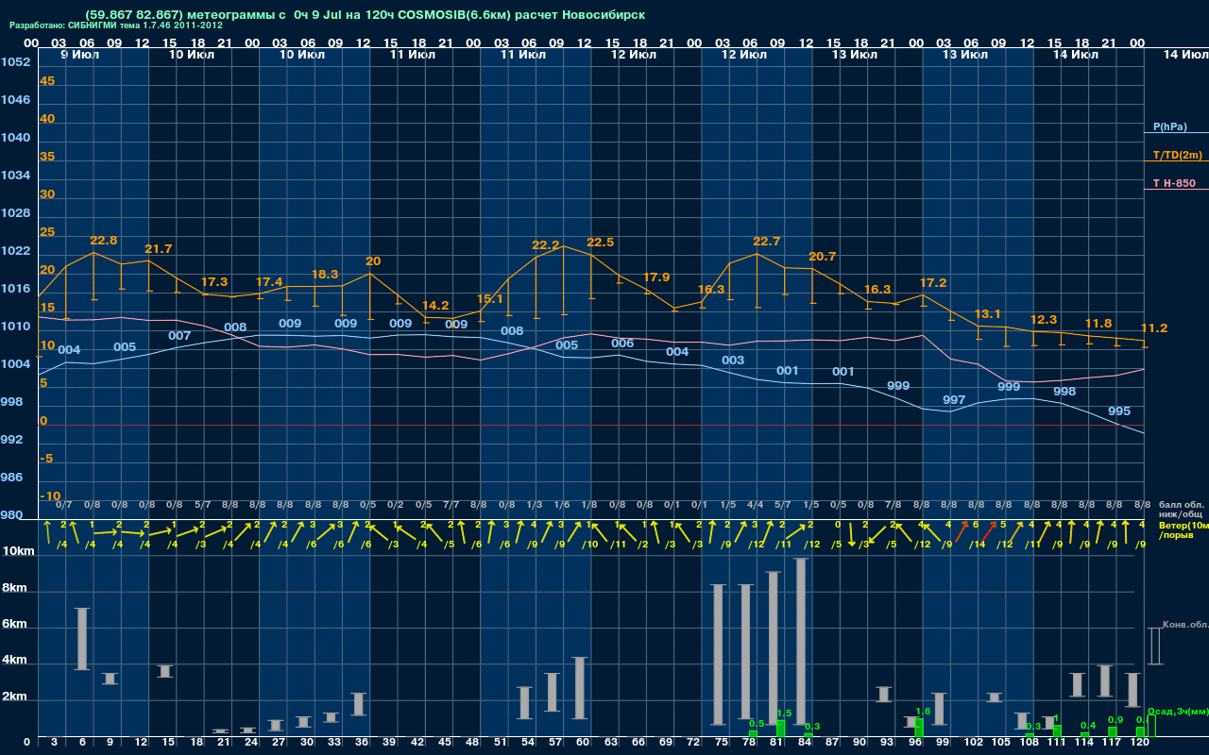This screenshot has width=1209, height=755.
Task: Click the 11.8 temperature value
Action: (1098, 324)
